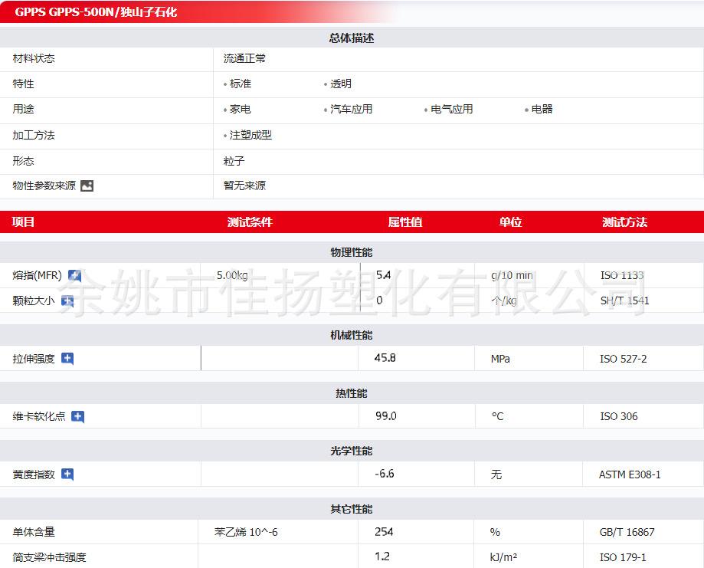
Task: Open the 注塑成型 processing method link
Action: tap(250, 135)
